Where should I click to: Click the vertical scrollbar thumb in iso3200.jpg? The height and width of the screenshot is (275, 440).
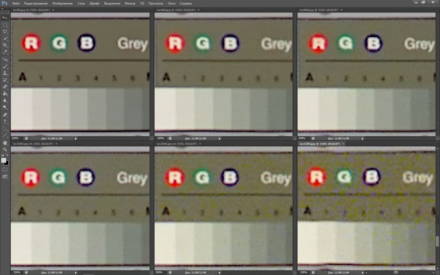(437, 241)
